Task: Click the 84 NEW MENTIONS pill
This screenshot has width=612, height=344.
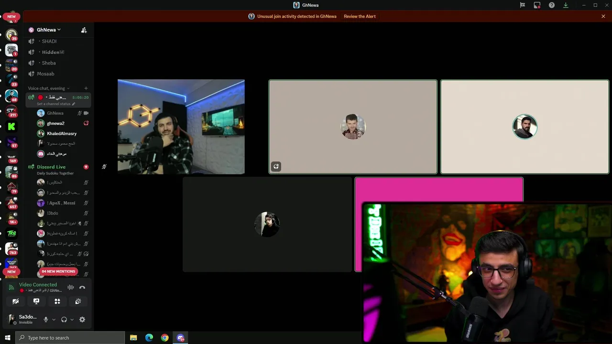Action: coord(58,271)
